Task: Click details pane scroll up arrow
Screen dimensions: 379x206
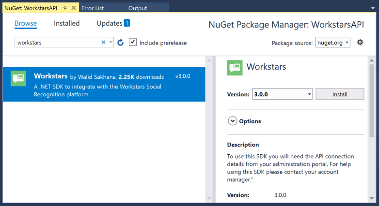Action: click(372, 60)
